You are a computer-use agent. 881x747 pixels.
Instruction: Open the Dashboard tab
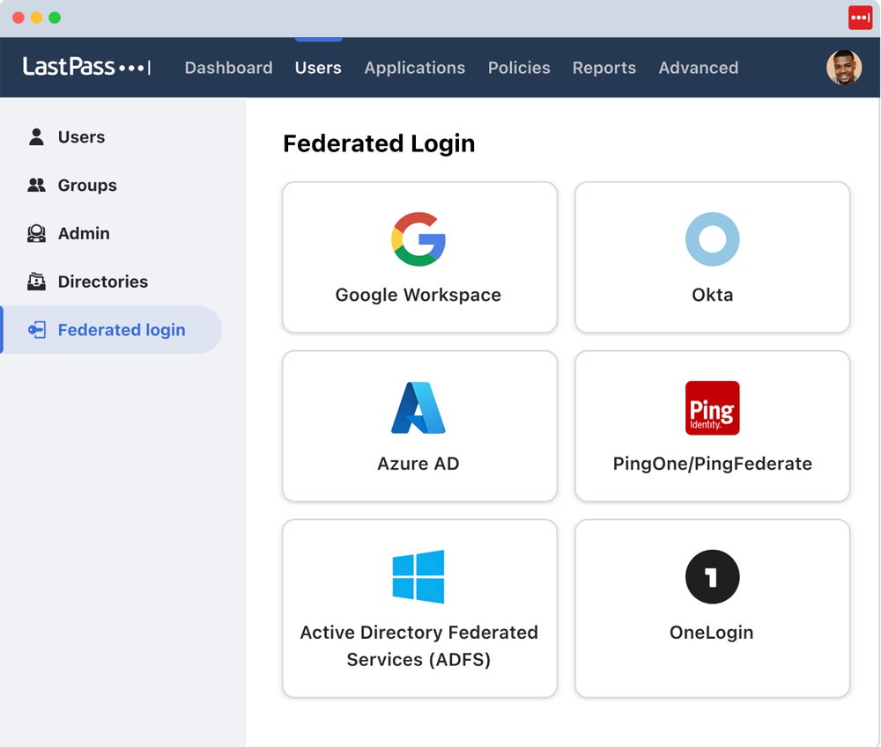tap(228, 68)
